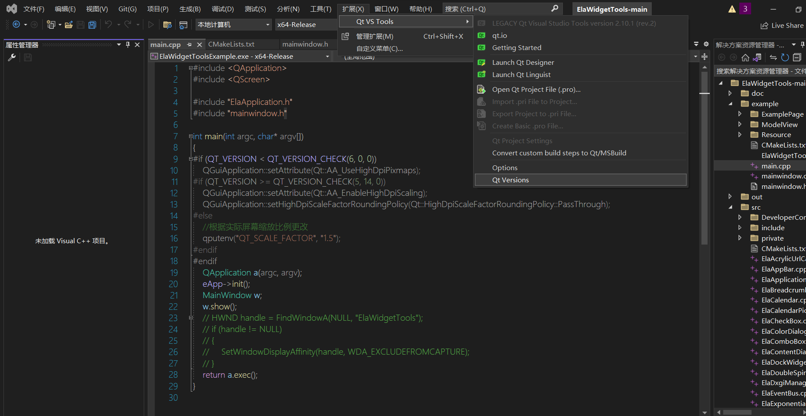This screenshot has height=416, width=806.
Task: Select ElaCheckBox file in tree
Action: point(783,321)
